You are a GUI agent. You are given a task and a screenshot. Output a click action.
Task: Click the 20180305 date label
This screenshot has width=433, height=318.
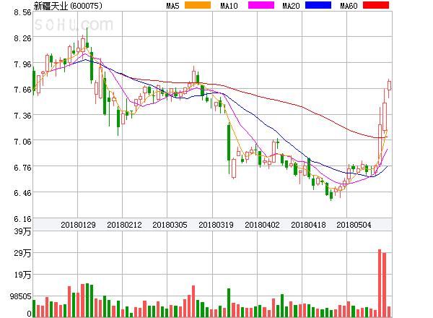(x=170, y=225)
